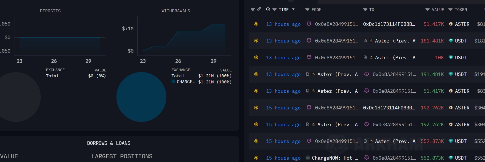Click the BNB chain icon on the 191.481K USDT row

tap(256, 74)
